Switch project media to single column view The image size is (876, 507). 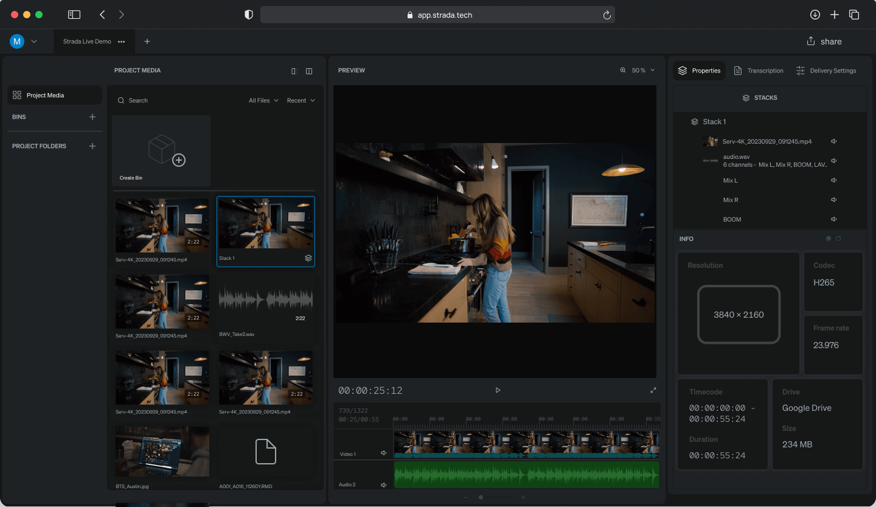294,71
